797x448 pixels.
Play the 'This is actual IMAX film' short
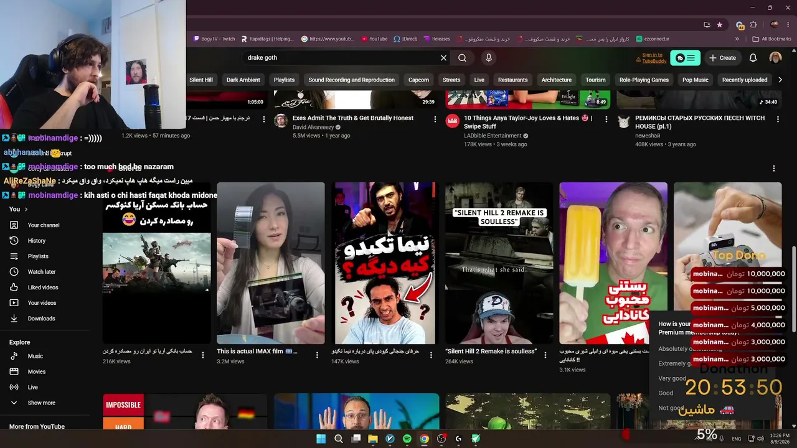coord(271,263)
